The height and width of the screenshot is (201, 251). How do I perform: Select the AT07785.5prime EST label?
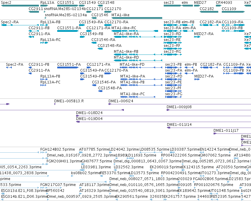94,150
